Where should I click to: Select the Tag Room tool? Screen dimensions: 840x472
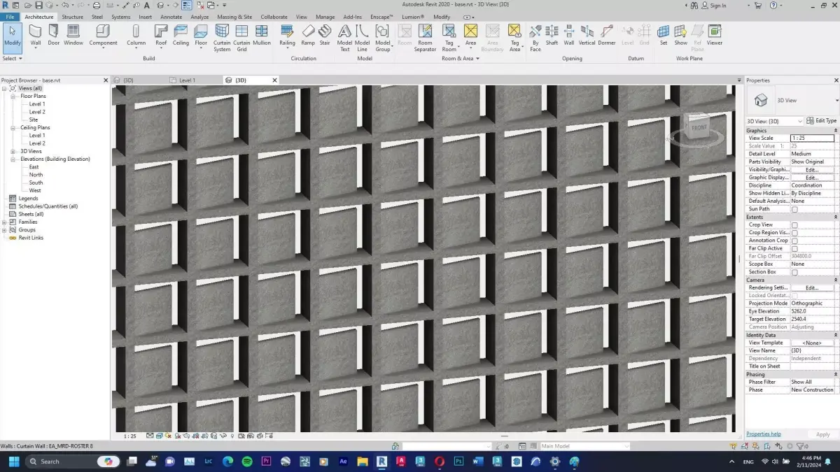coord(449,38)
